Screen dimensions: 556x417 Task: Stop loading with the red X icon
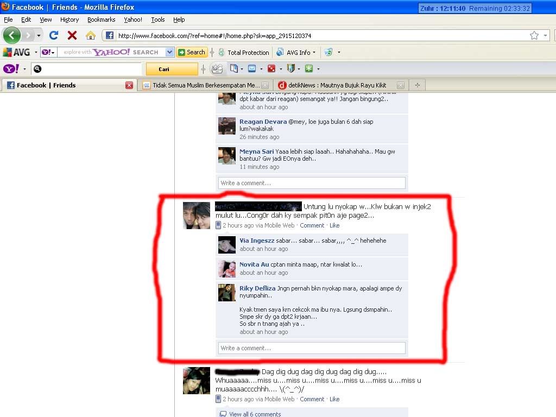click(x=72, y=35)
